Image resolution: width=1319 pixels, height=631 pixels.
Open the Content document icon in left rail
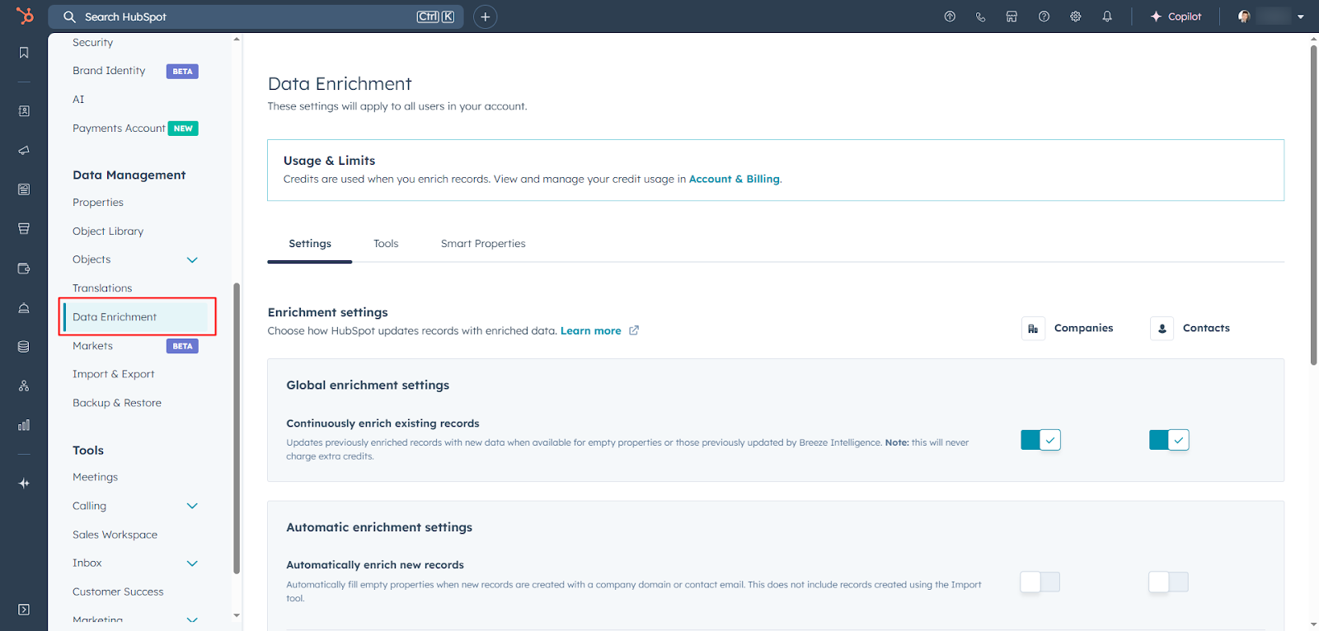point(24,189)
